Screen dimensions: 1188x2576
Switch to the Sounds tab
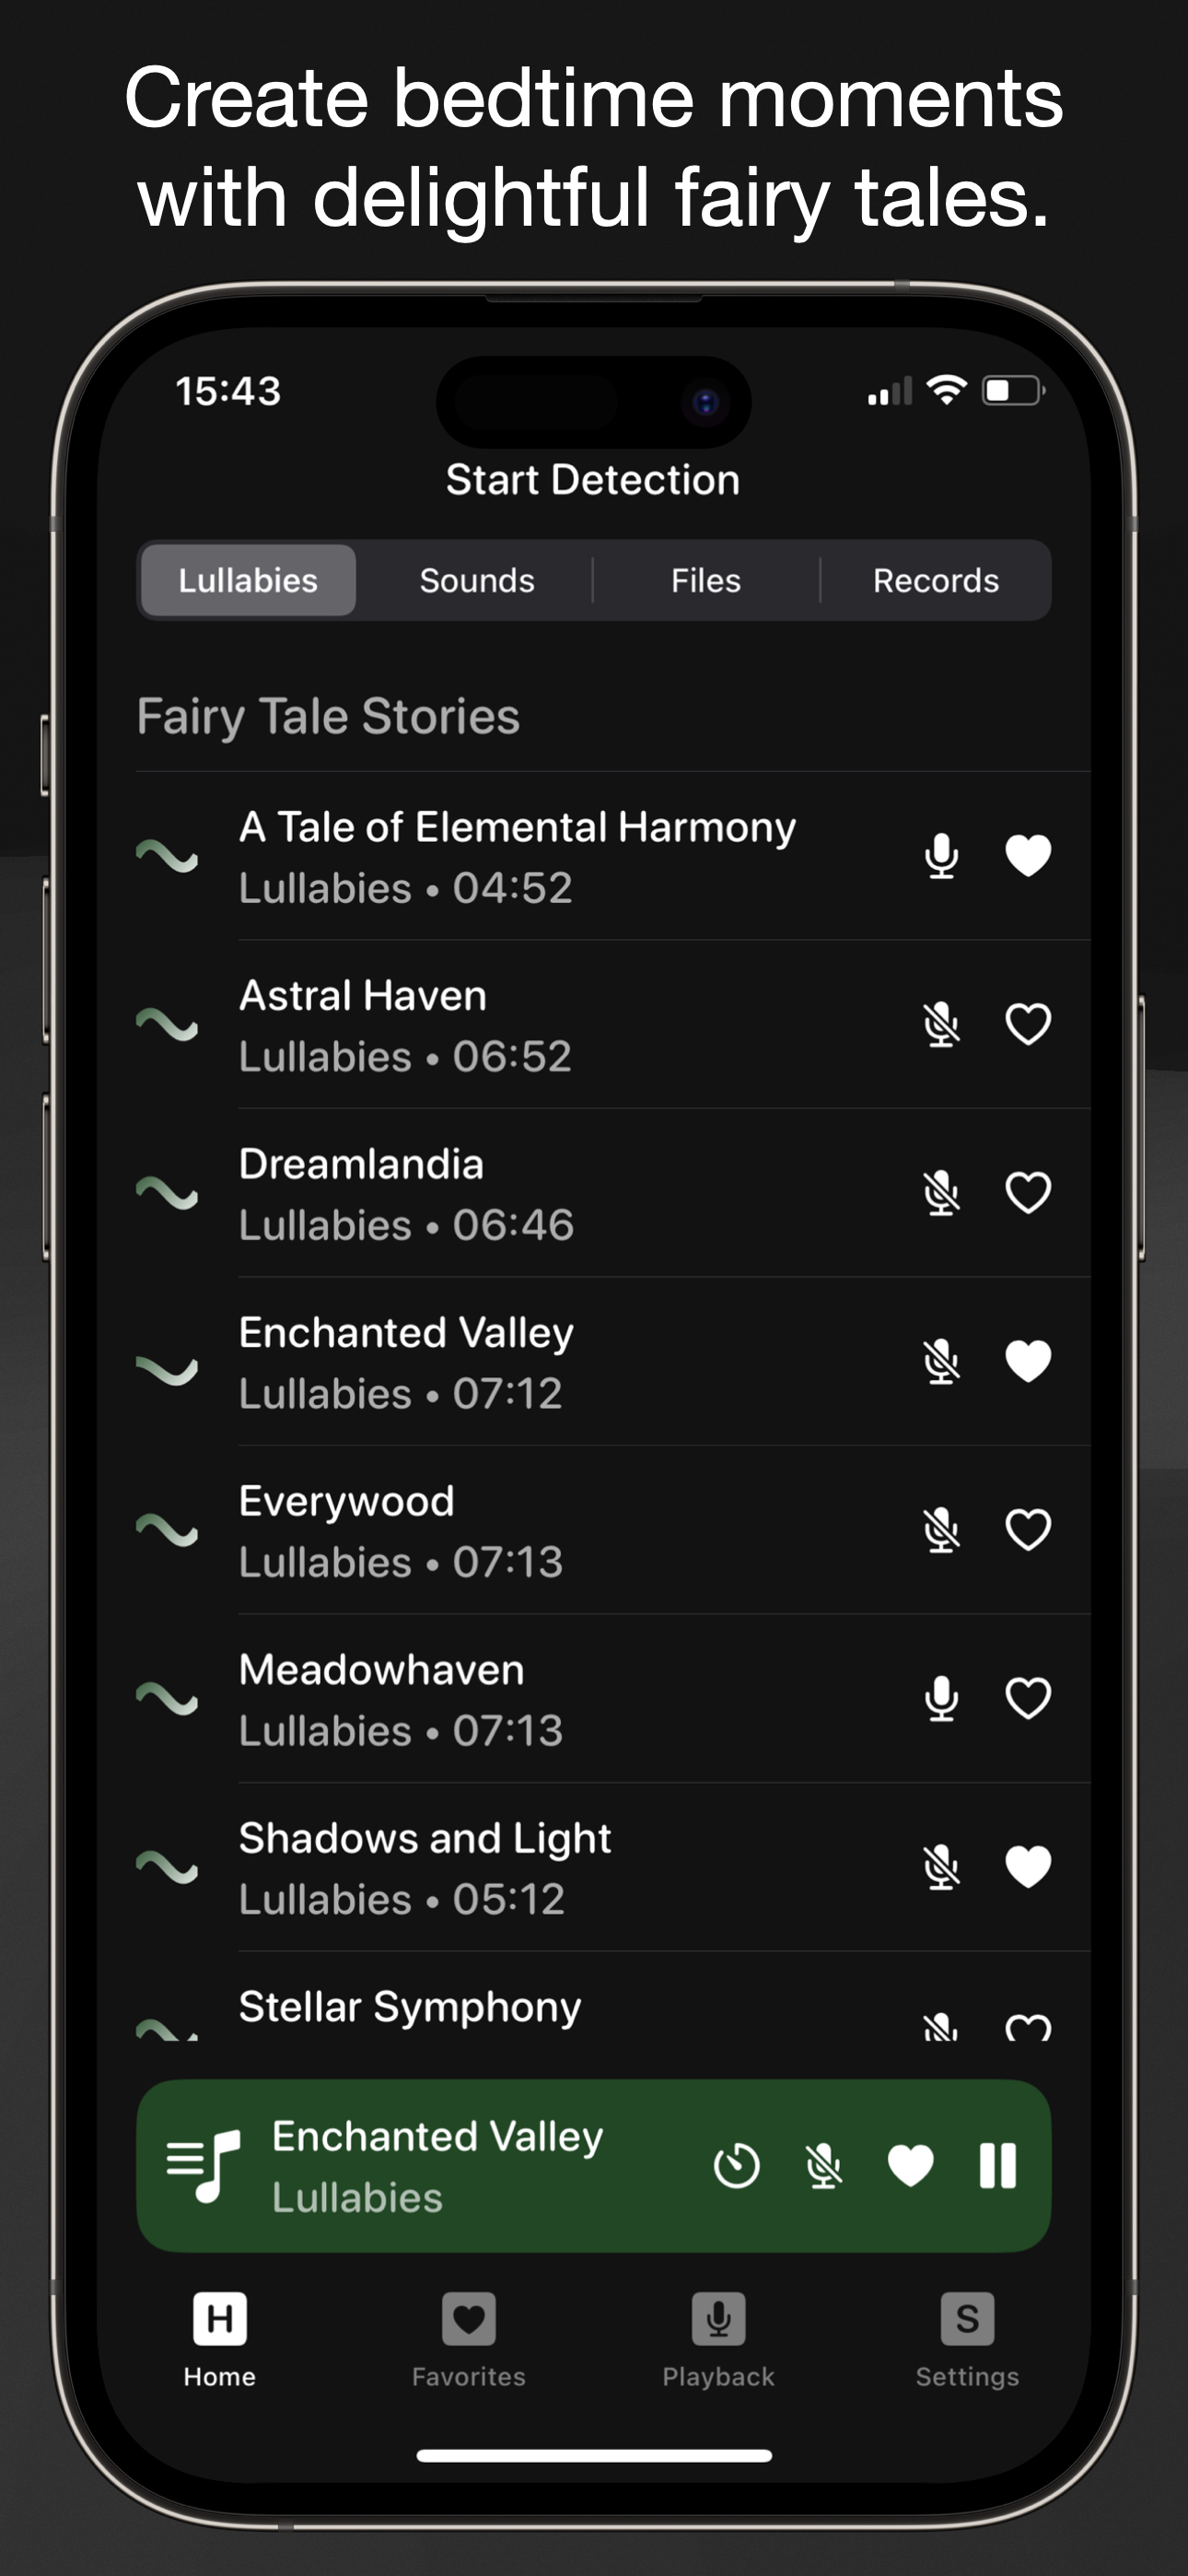click(477, 580)
